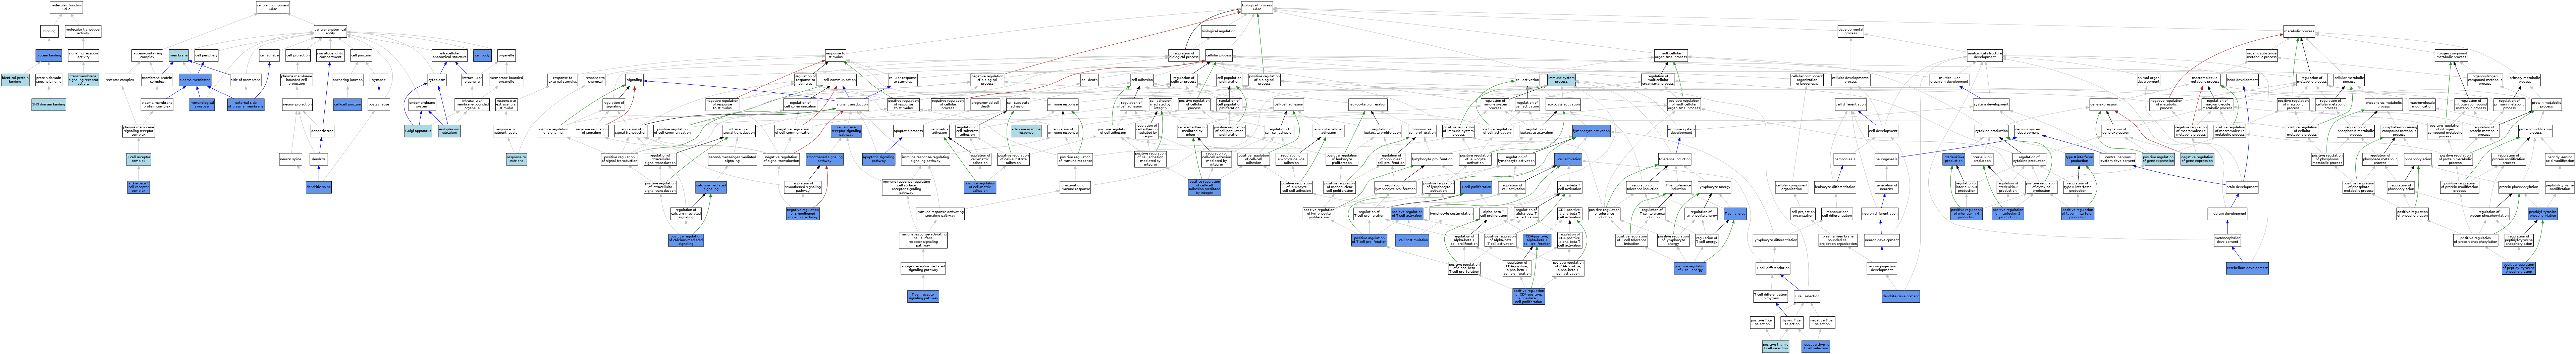Select the cell-cell junction node

pos(347,104)
